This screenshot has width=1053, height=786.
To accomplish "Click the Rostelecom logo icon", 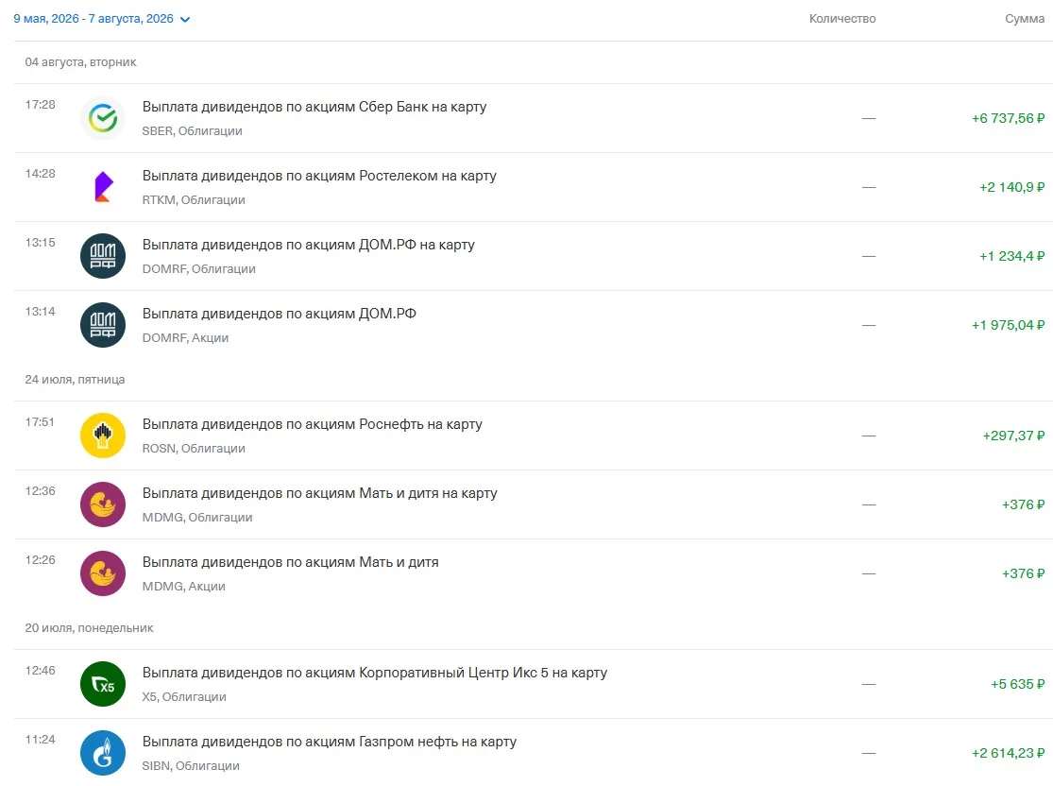I will click(103, 187).
